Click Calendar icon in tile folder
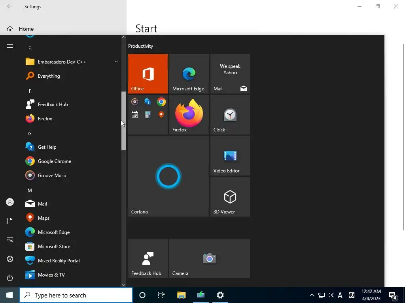405x303 pixels. click(134, 114)
